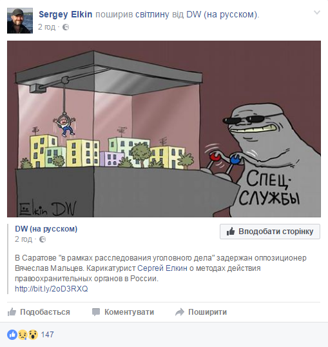Image resolution: width=328 pixels, height=347 pixels.
Task: Click the Коментувати comment button
Action: coord(123,312)
